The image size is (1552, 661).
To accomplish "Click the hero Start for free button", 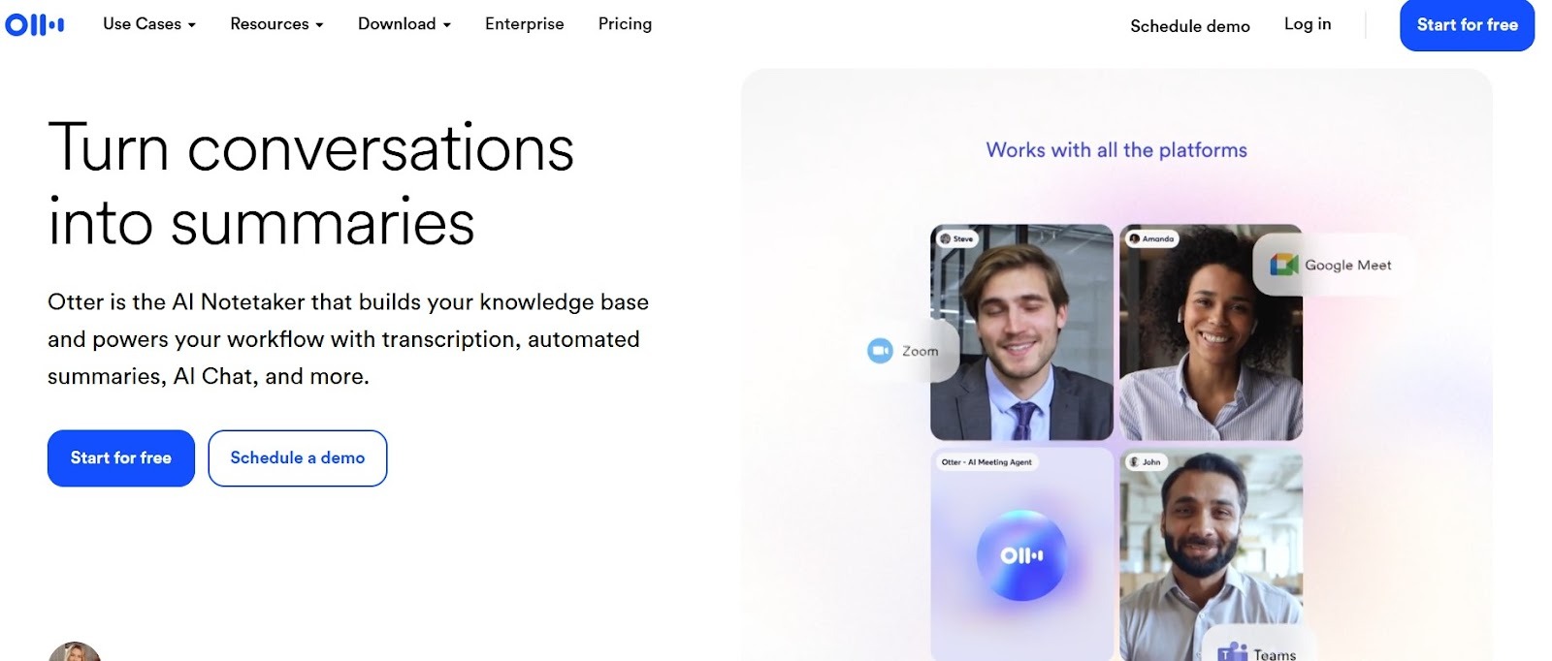I will coord(121,457).
